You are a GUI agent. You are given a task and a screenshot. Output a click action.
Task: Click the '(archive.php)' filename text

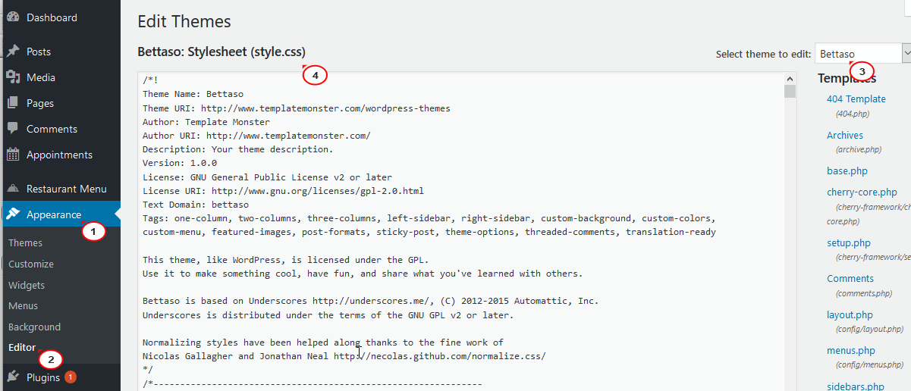[859, 150]
